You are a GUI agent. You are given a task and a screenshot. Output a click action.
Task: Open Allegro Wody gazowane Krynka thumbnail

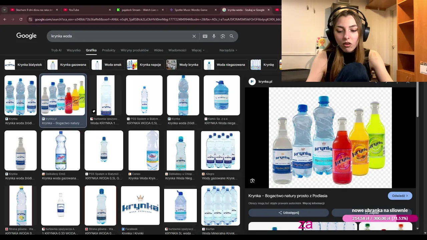pos(221,150)
